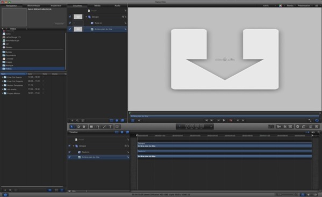322x197 pixels.
Task: Toggle masks display button in Layers footer
Action: (111, 121)
